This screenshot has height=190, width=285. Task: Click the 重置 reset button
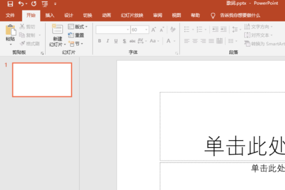pos(76,35)
